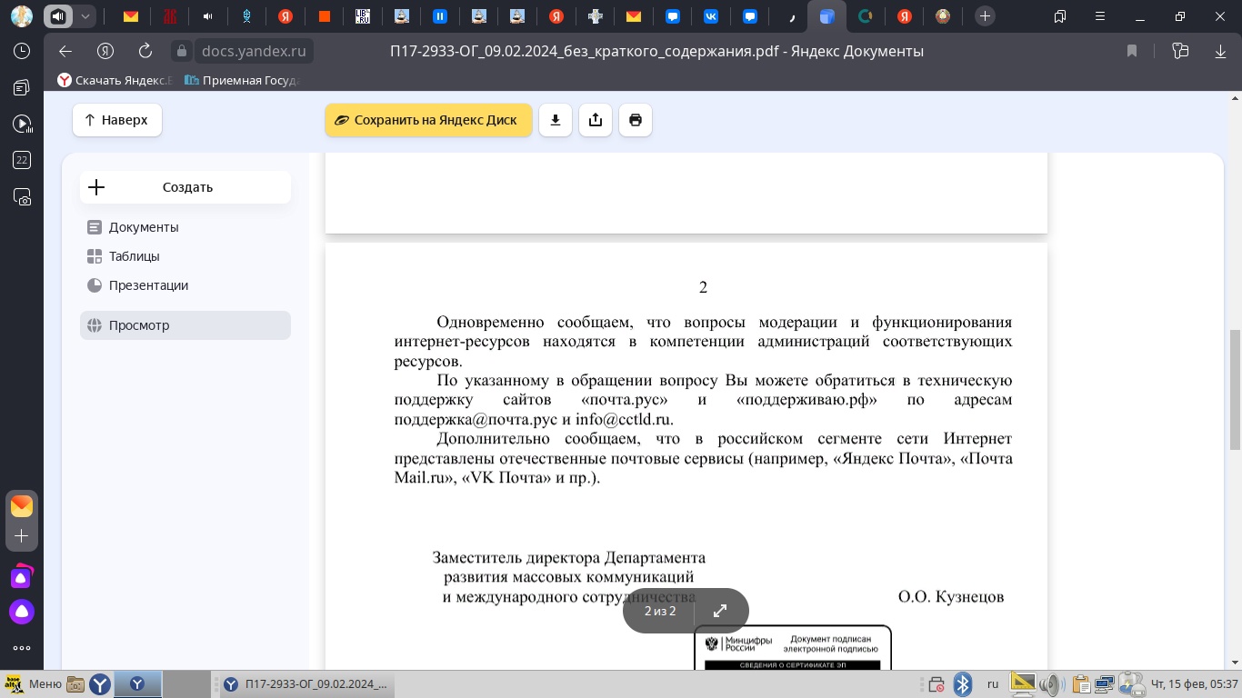
Task: Expand document to fullscreen via arrows icon
Action: (720, 611)
